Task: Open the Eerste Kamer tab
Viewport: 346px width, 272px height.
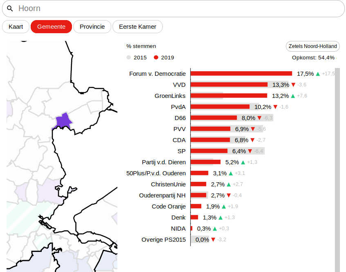Action: 137,27
